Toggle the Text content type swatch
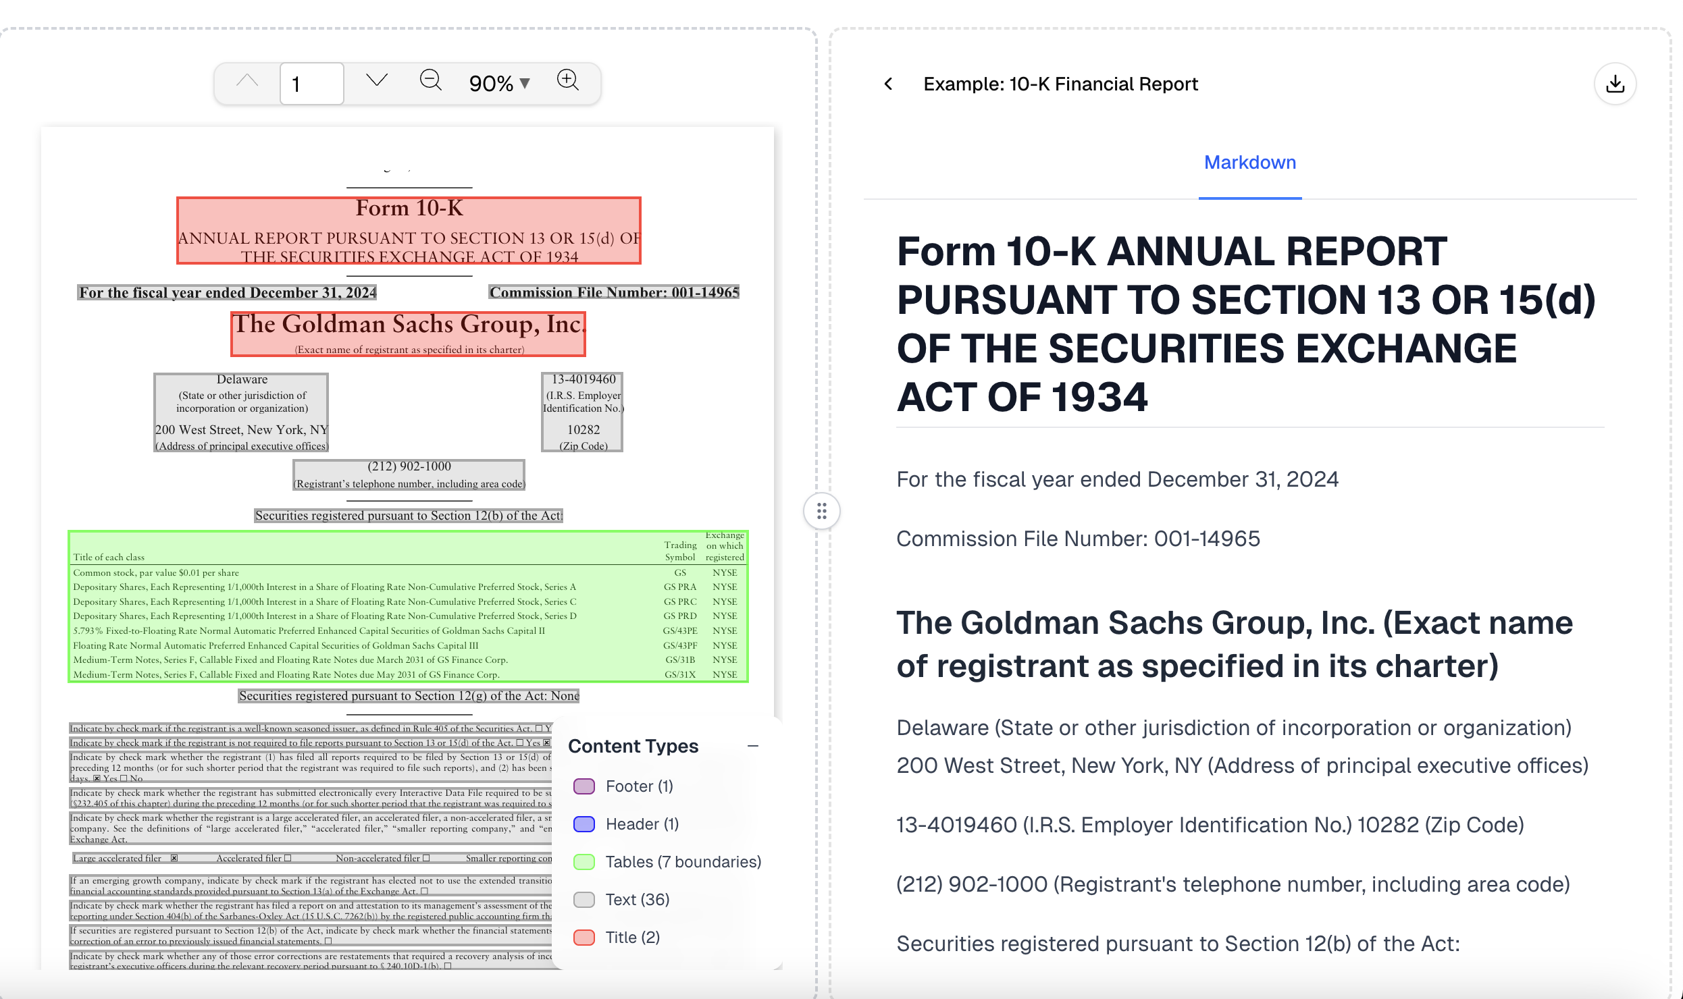The image size is (1683, 999). [x=584, y=900]
